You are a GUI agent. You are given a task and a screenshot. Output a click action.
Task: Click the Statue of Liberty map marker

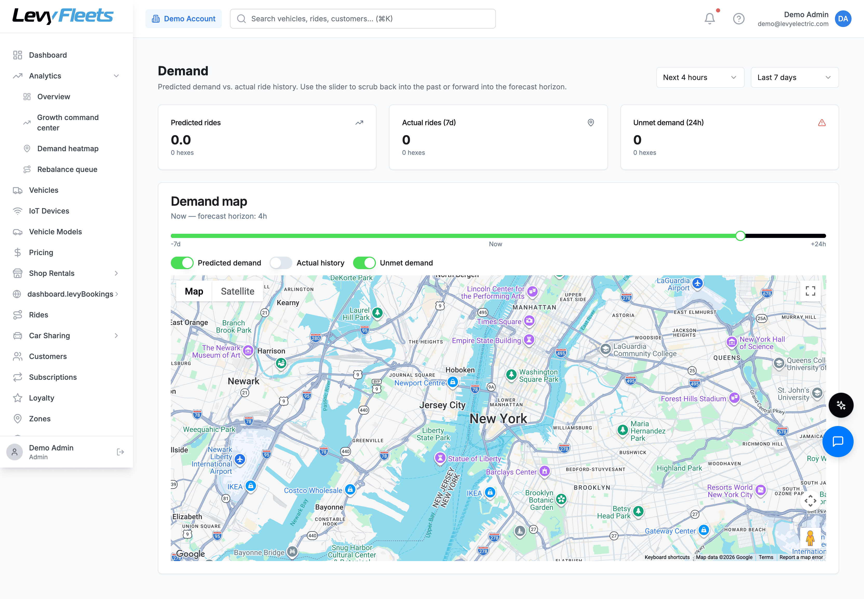point(440,458)
